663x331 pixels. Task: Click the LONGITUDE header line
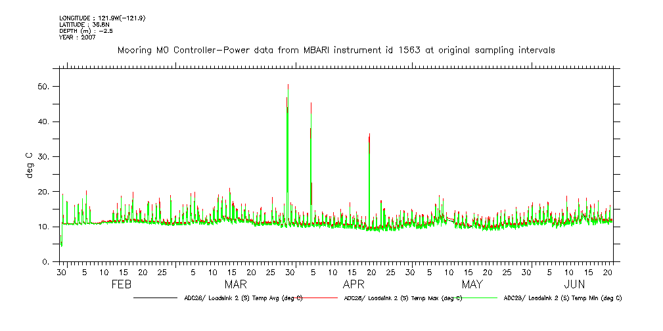coord(102,18)
